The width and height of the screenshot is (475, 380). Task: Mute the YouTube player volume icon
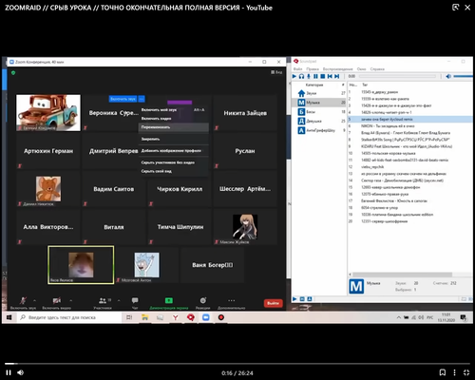click(21, 372)
